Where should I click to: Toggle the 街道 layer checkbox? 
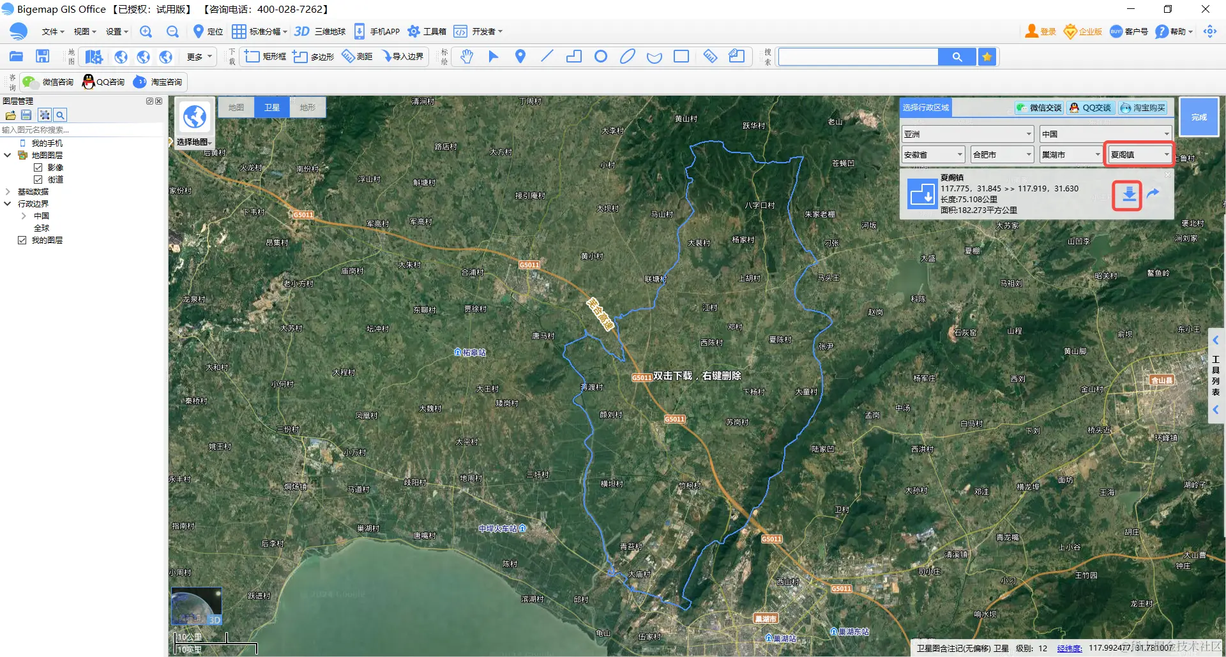[38, 180]
